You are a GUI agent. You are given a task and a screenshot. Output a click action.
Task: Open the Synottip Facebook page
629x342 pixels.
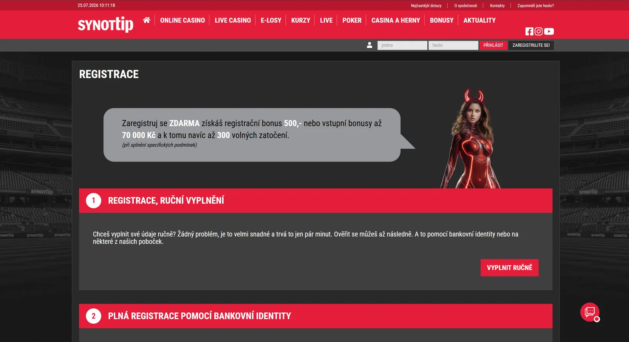click(529, 31)
